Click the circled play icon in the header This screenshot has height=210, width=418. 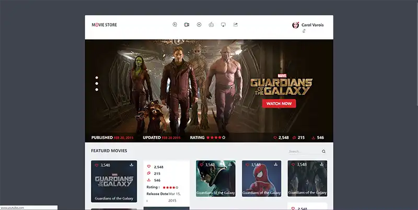tap(199, 24)
